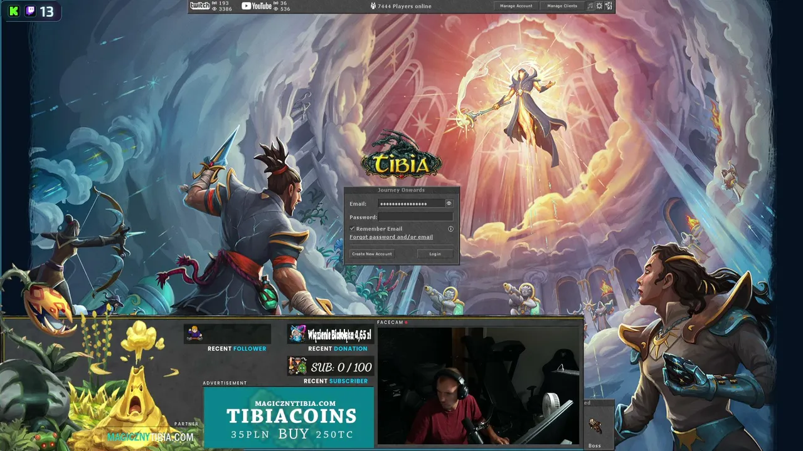This screenshot has width=803, height=451.
Task: Click the rightmost top bar icon beside the gear
Action: 609,6
